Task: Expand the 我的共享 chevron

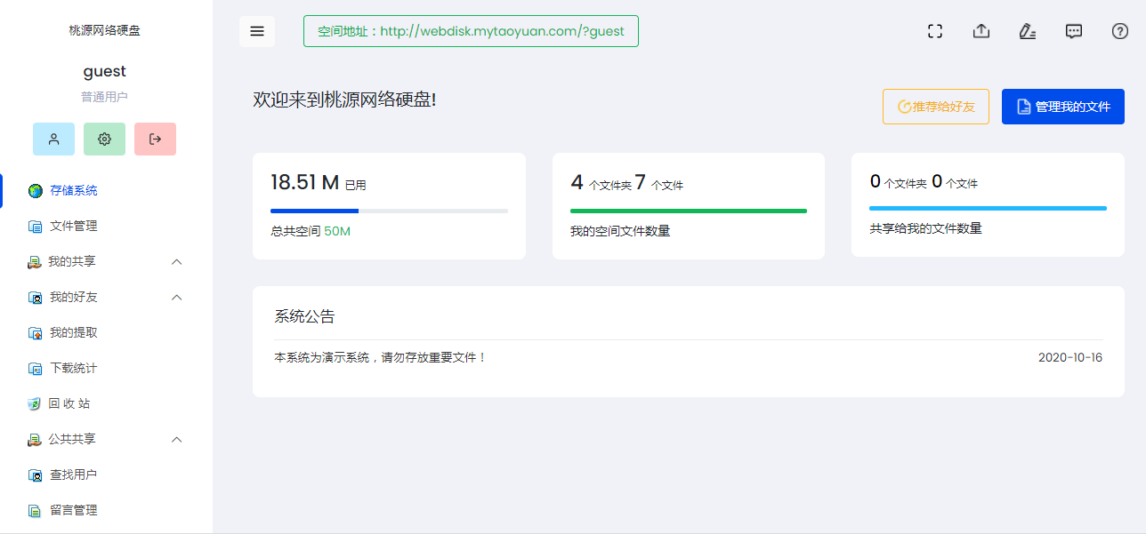Action: click(x=176, y=262)
